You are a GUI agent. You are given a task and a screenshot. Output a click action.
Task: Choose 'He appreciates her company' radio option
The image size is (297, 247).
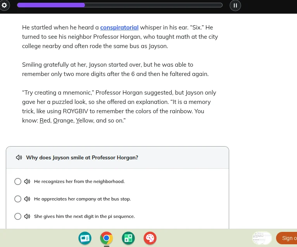point(17,199)
